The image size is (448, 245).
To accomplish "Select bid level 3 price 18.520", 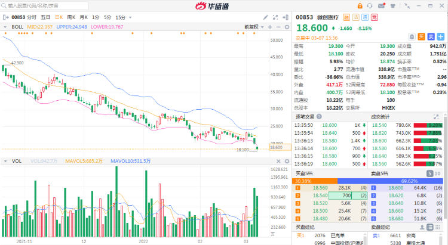I will pyautogui.click(x=320, y=203).
